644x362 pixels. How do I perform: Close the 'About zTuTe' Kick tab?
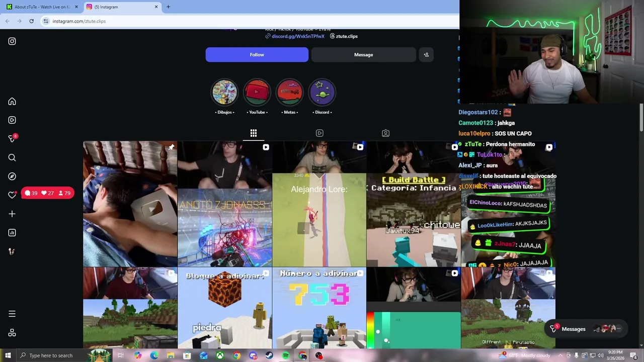pos(76,7)
